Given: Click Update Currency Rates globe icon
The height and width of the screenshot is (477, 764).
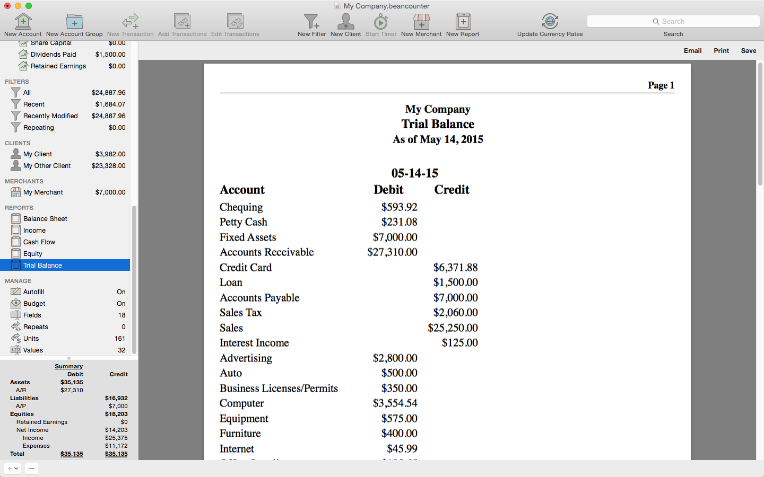Looking at the screenshot, I should click(x=550, y=21).
